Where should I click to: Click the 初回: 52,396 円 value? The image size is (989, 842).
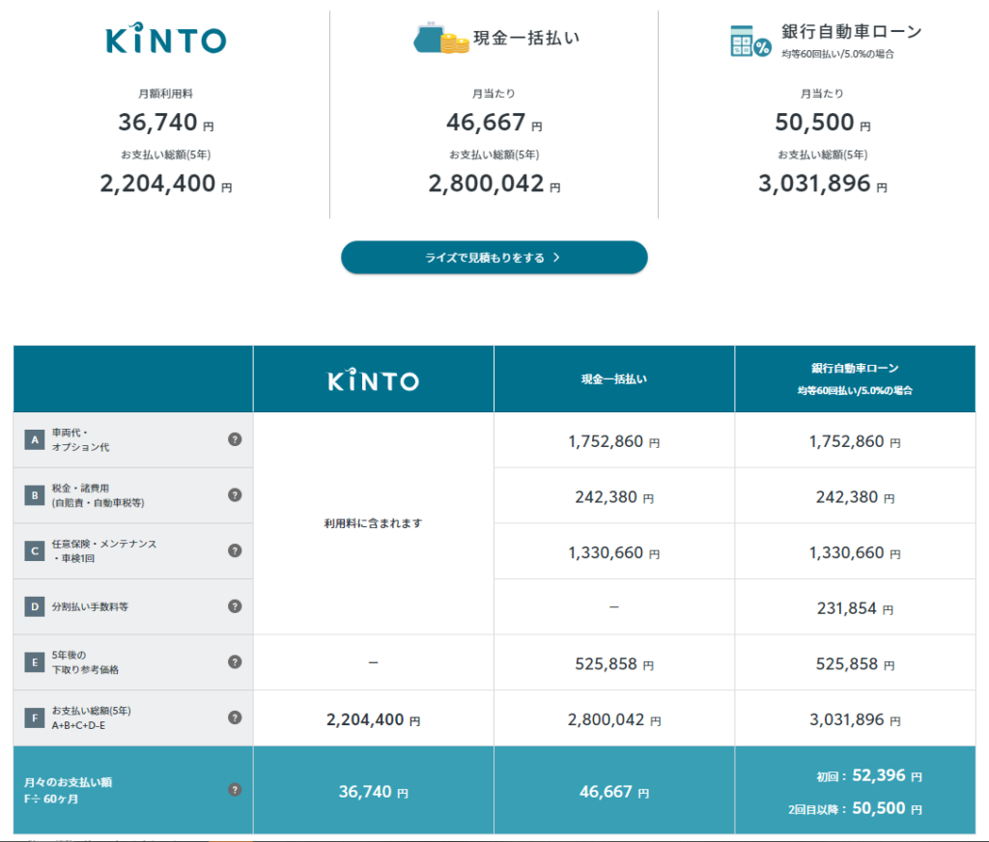(x=869, y=775)
